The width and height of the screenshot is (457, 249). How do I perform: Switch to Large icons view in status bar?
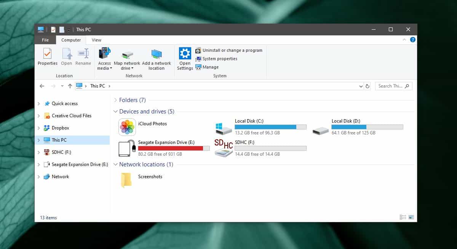coord(411,217)
